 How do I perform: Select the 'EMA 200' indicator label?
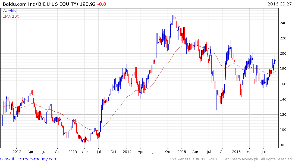(x=11, y=16)
